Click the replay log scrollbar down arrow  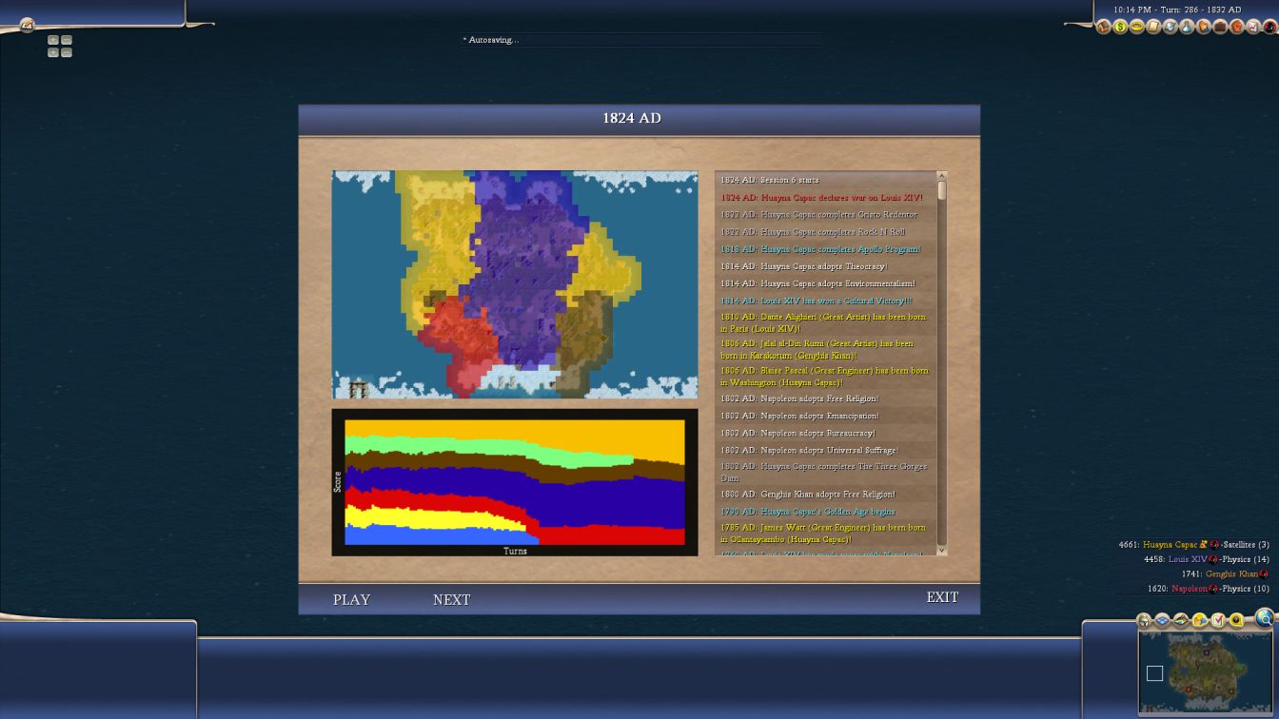(x=941, y=550)
